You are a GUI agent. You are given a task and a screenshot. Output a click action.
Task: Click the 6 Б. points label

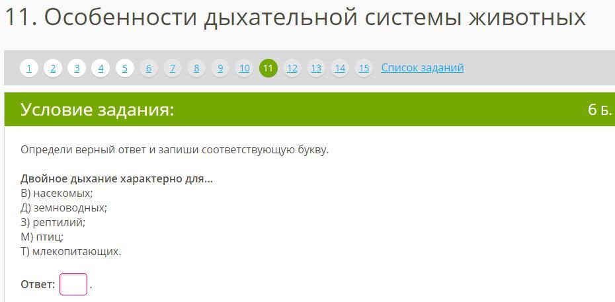(600, 110)
